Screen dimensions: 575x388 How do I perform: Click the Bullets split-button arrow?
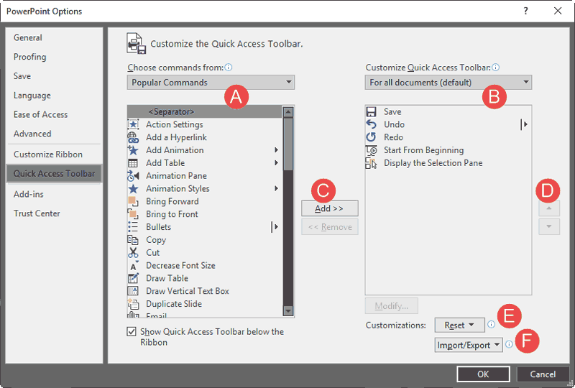pyautogui.click(x=275, y=227)
